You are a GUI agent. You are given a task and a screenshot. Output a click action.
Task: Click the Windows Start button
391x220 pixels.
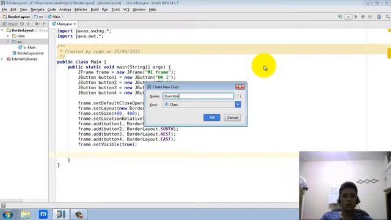(x=7, y=215)
